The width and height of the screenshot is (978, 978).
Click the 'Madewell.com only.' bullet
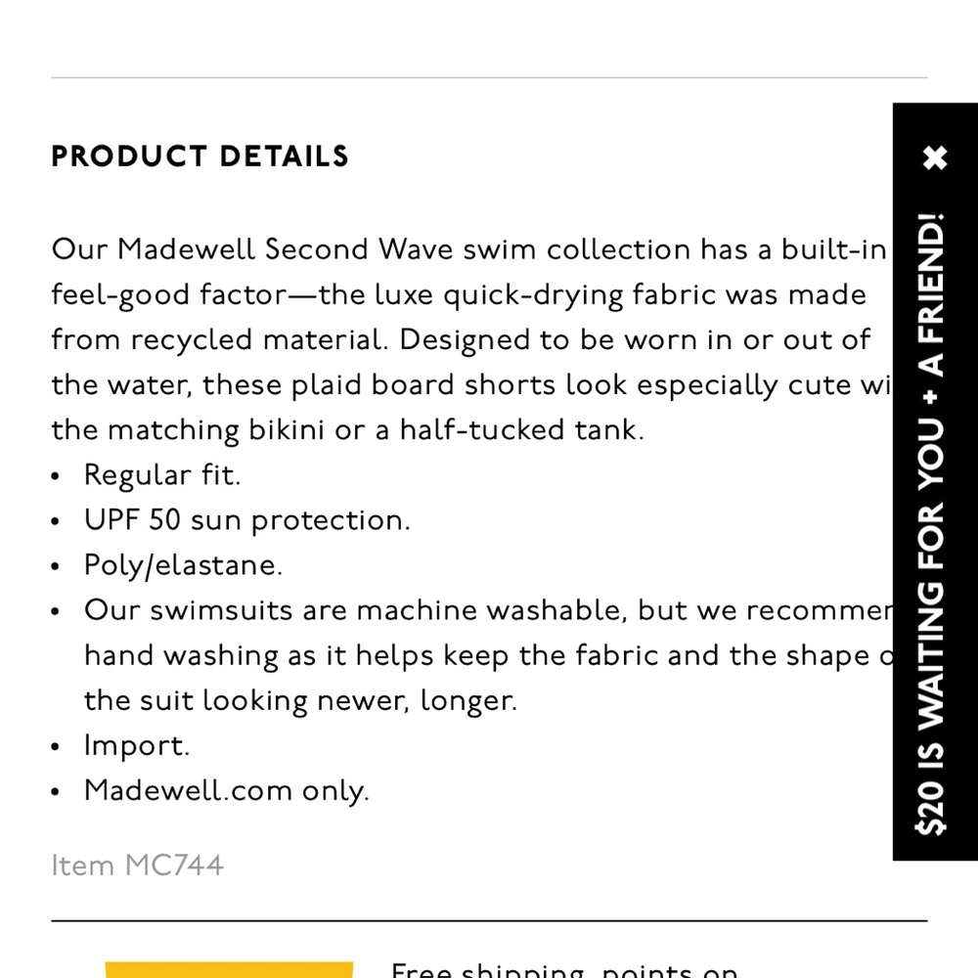pyautogui.click(x=227, y=790)
